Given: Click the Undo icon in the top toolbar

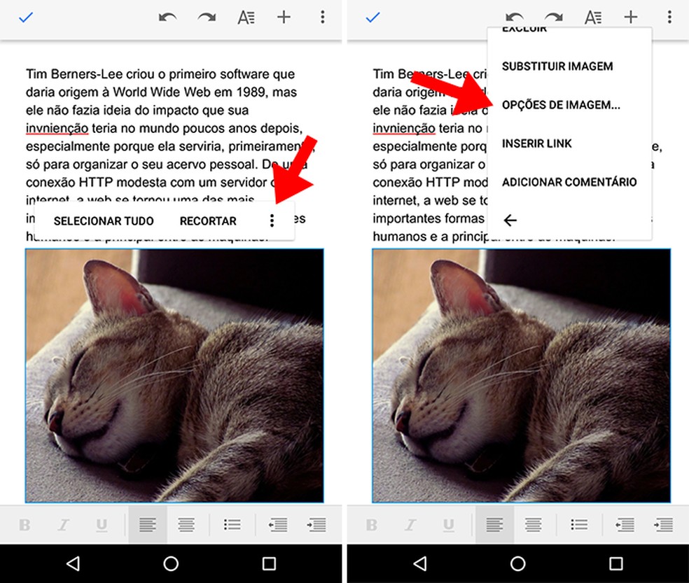Looking at the screenshot, I should (x=168, y=17).
